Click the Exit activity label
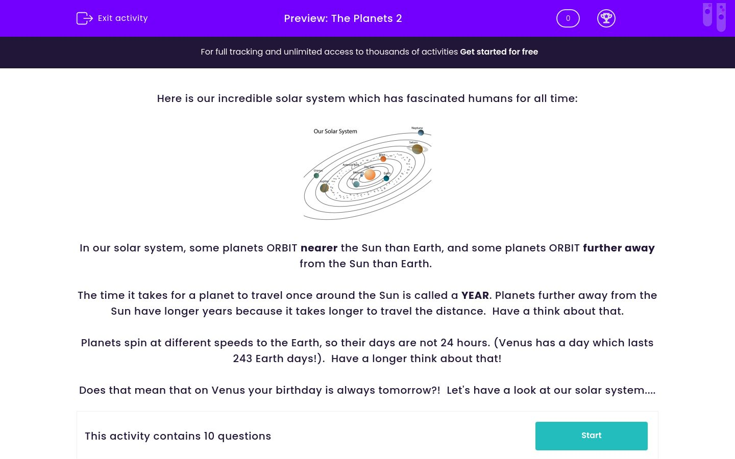 (122, 18)
